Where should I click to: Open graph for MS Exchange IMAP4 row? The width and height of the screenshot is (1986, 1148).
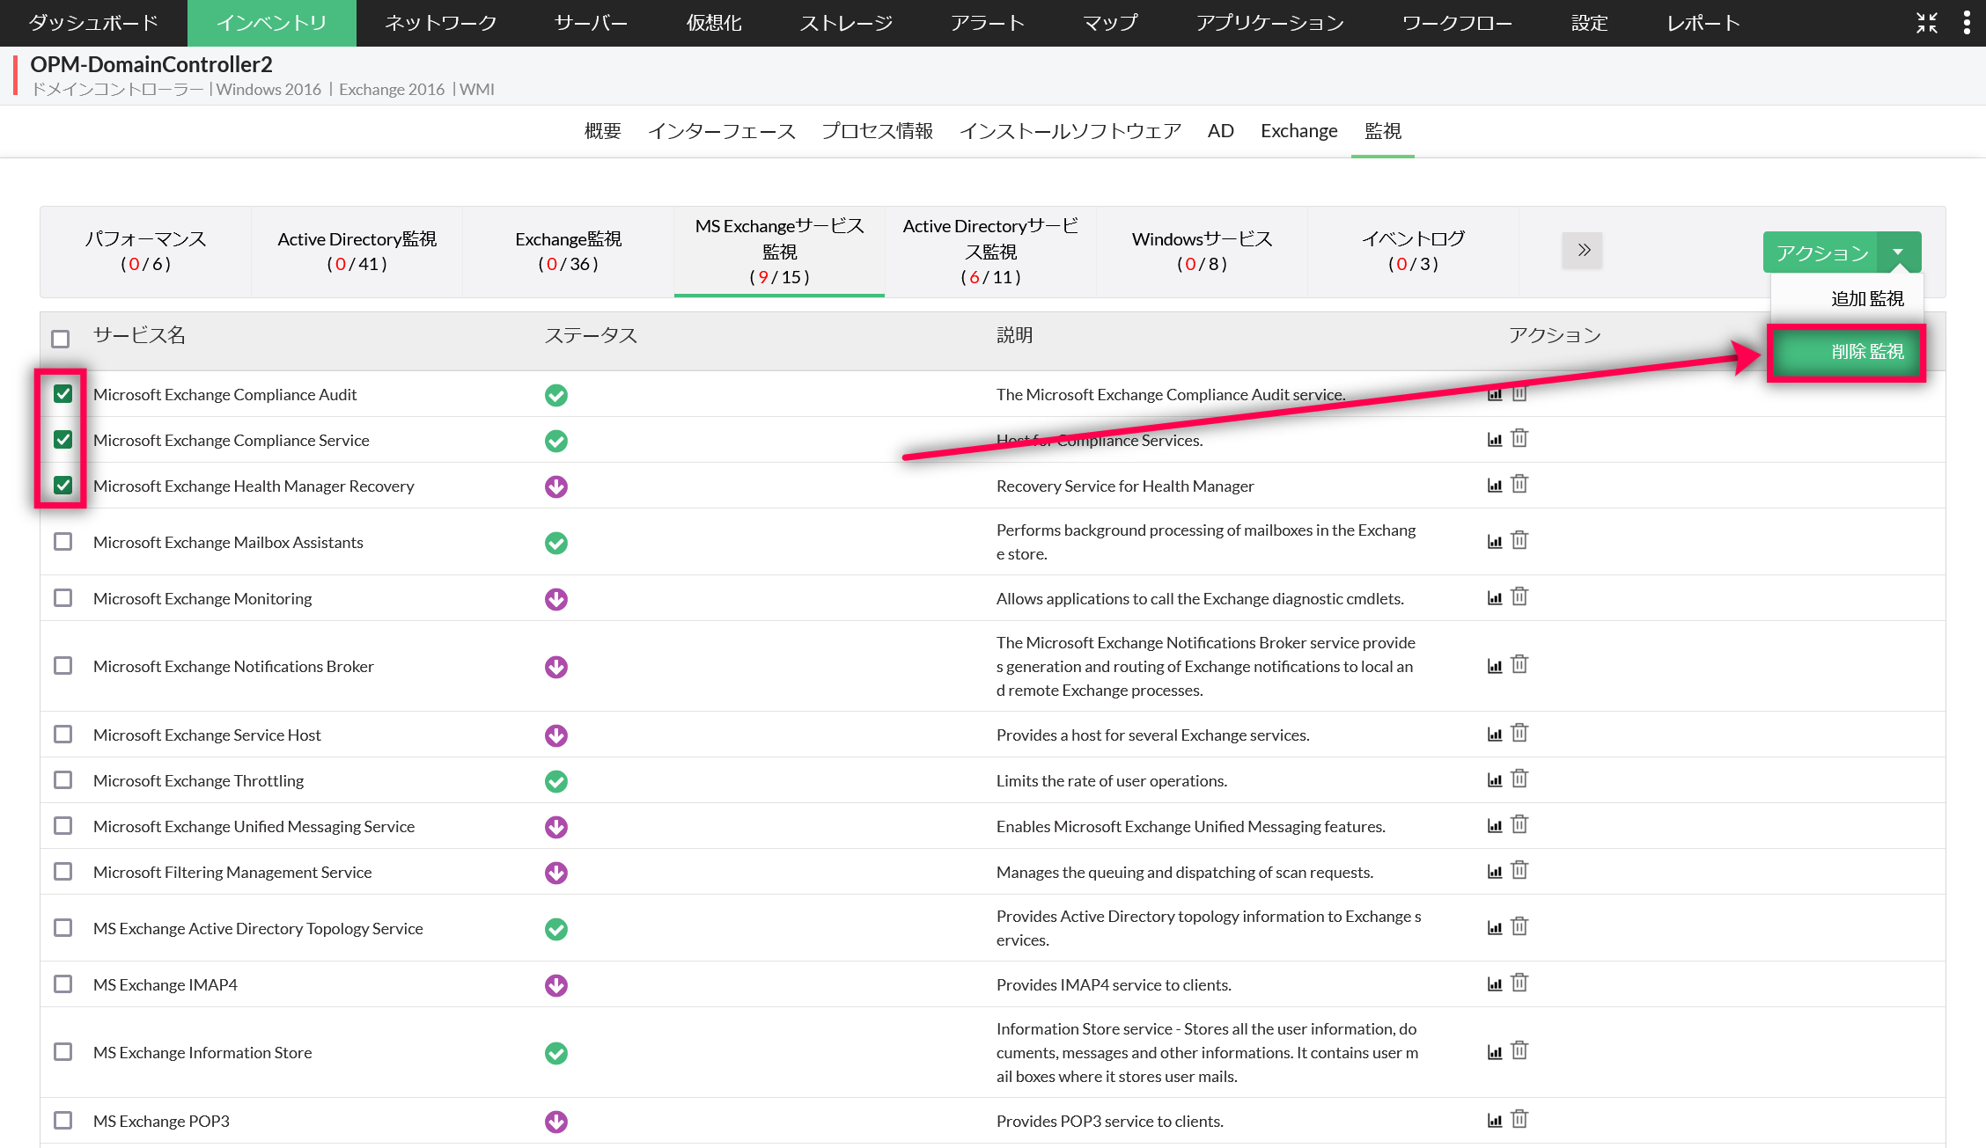(x=1494, y=984)
